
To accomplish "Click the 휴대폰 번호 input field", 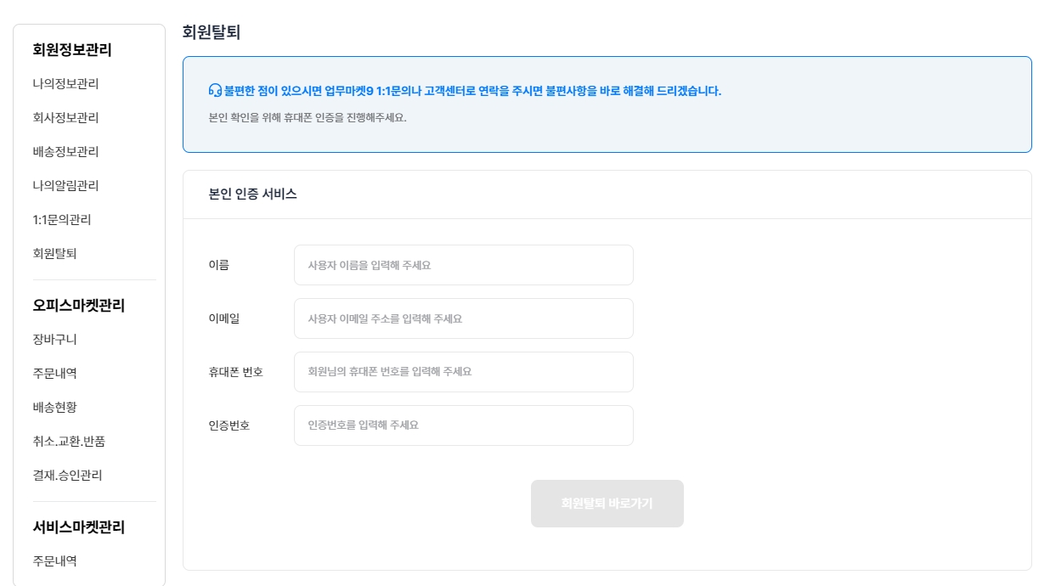I will [x=463, y=372].
